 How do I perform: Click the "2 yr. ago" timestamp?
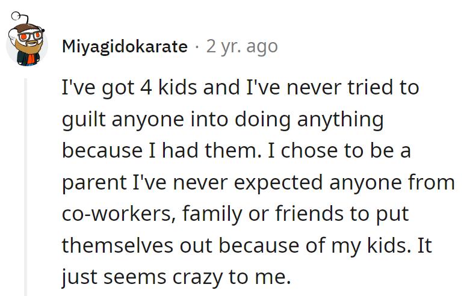coord(242,46)
